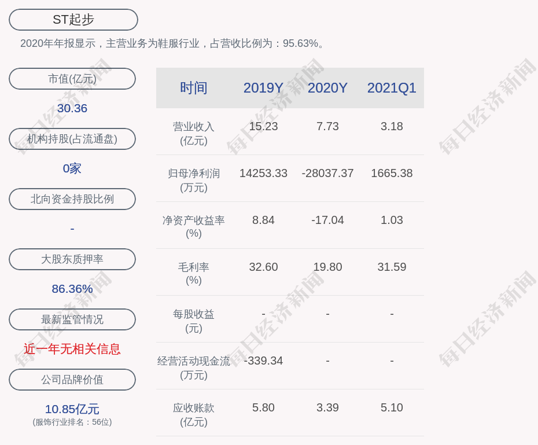538x445 pixels.
Task: Click the gross margin value 32.60
Action: 263,267
